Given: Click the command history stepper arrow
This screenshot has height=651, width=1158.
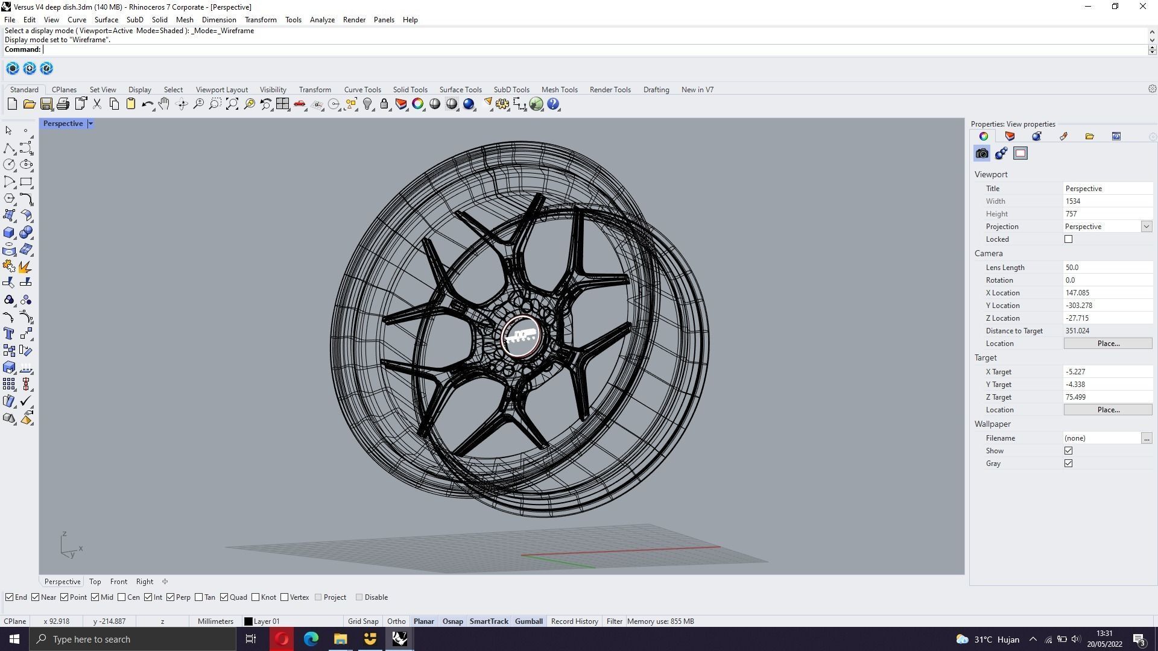Looking at the screenshot, I should pyautogui.click(x=1152, y=49).
